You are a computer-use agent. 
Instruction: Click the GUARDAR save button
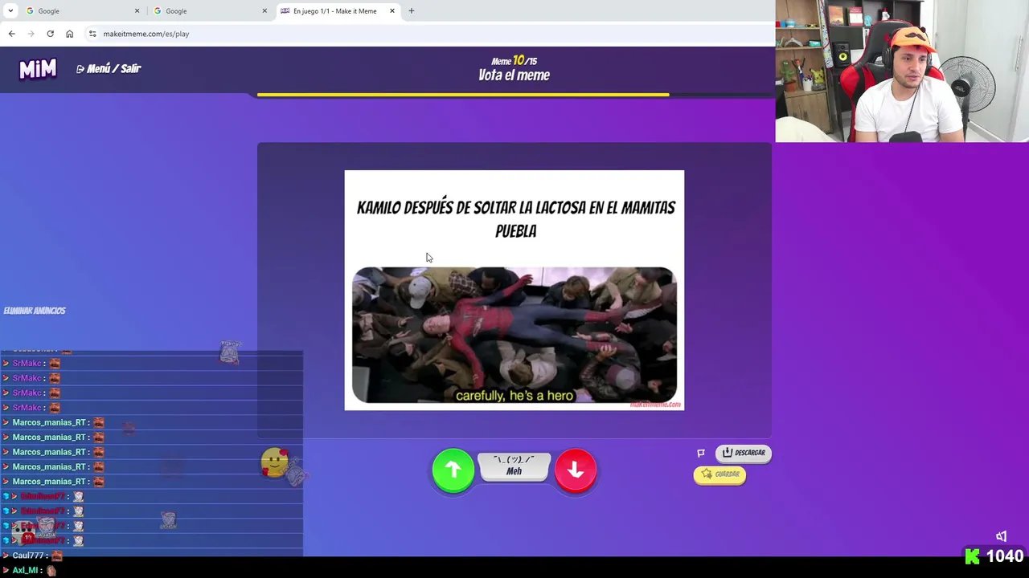[719, 474]
